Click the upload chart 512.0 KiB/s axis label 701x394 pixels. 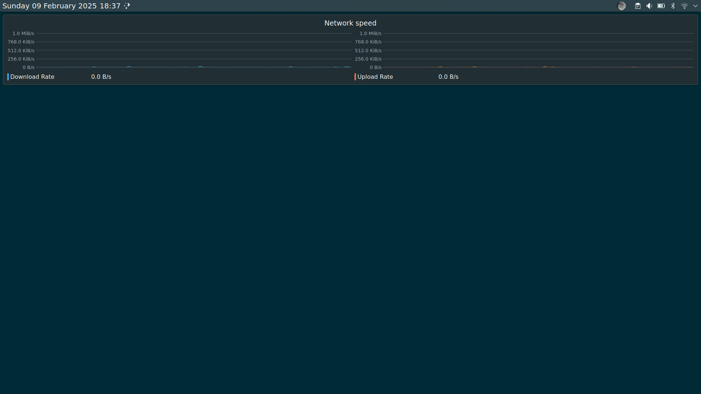click(368, 51)
